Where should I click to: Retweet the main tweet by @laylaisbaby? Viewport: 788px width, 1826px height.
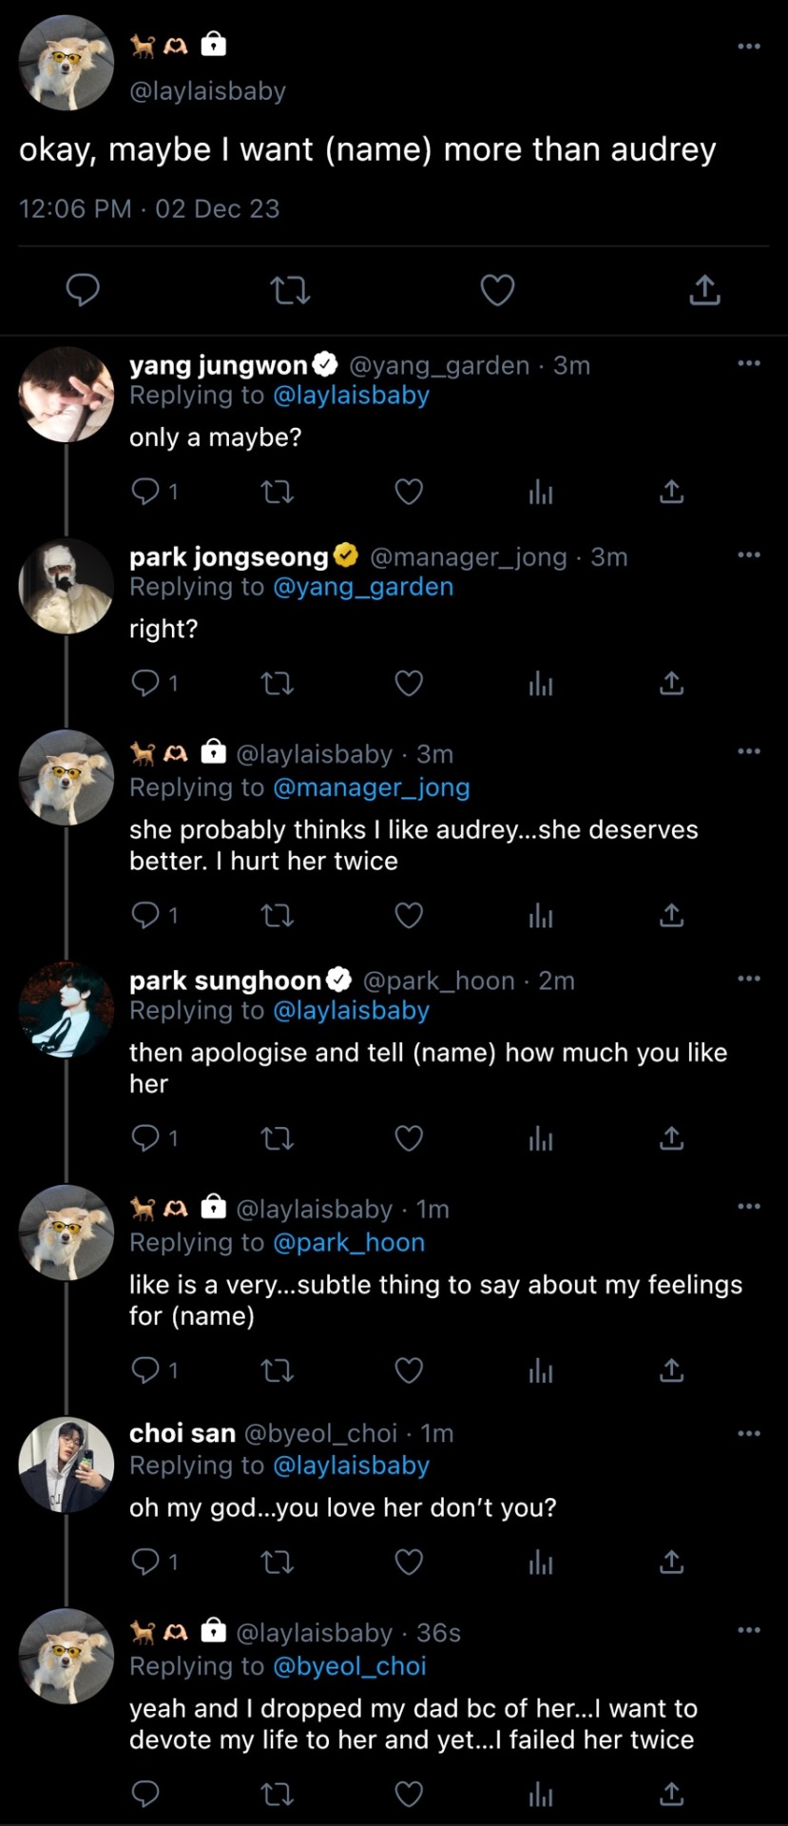[290, 290]
